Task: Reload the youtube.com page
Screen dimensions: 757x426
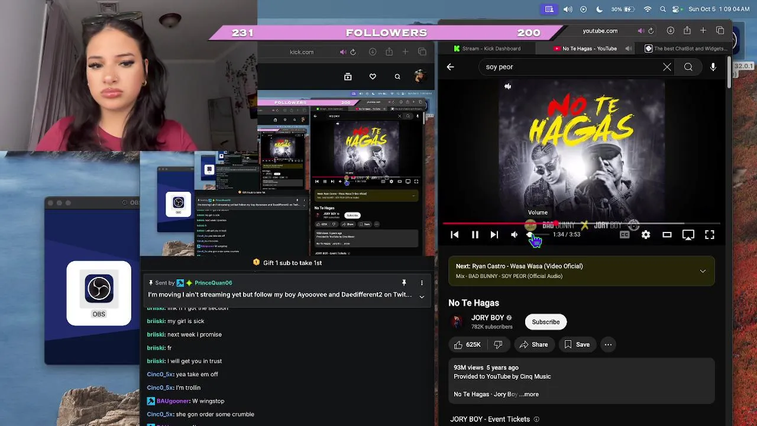Action: [x=651, y=31]
